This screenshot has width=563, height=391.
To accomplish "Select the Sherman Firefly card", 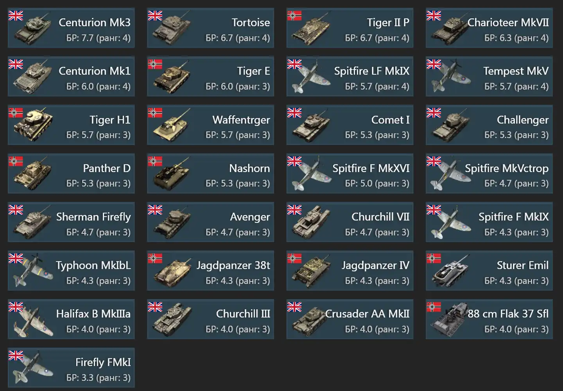I will click(71, 222).
